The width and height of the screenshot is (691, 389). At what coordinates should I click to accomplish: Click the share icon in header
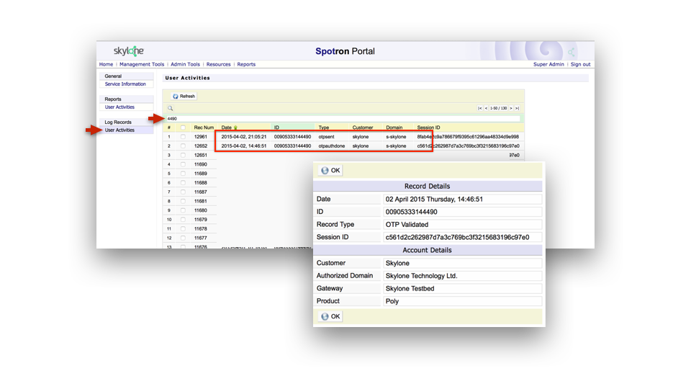coord(572,52)
